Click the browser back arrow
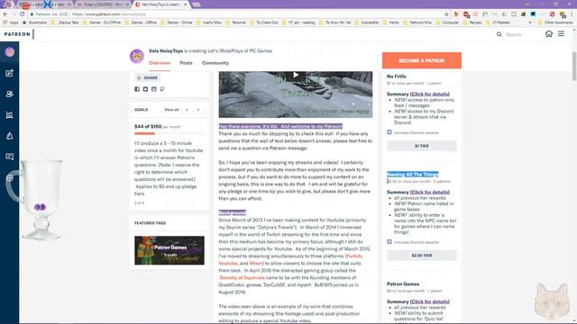The width and height of the screenshot is (577, 324). tap(5, 14)
